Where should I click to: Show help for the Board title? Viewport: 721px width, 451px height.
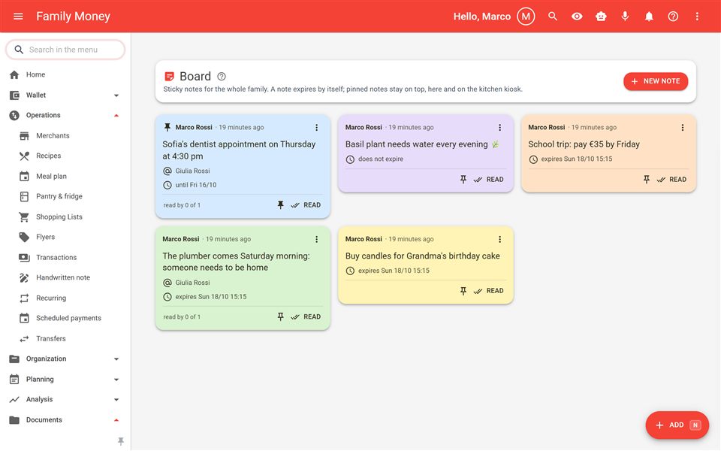[x=221, y=77]
